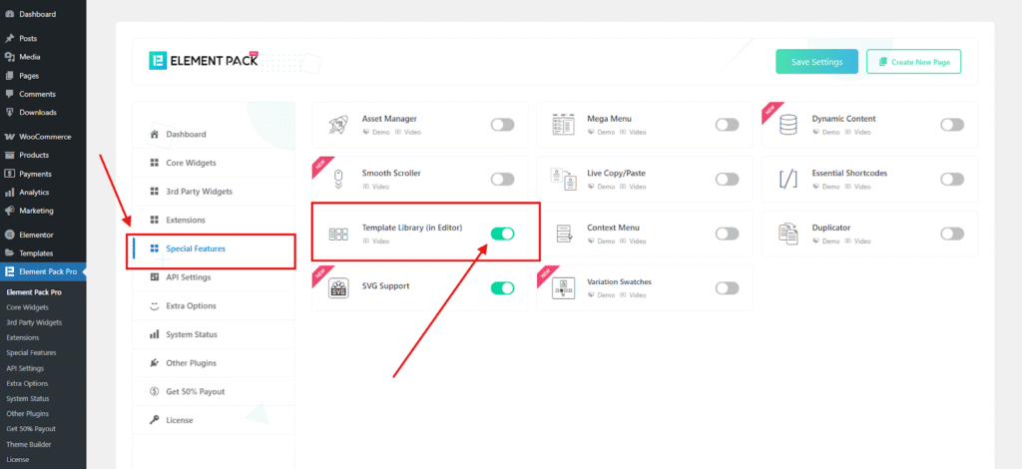The height and width of the screenshot is (469, 1022).
Task: Open Downloads in the admin menu
Action: pos(43,112)
